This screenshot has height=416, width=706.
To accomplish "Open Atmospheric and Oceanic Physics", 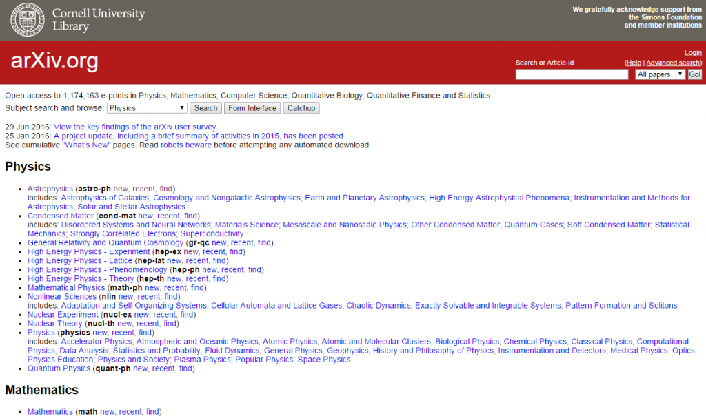I will (197, 342).
